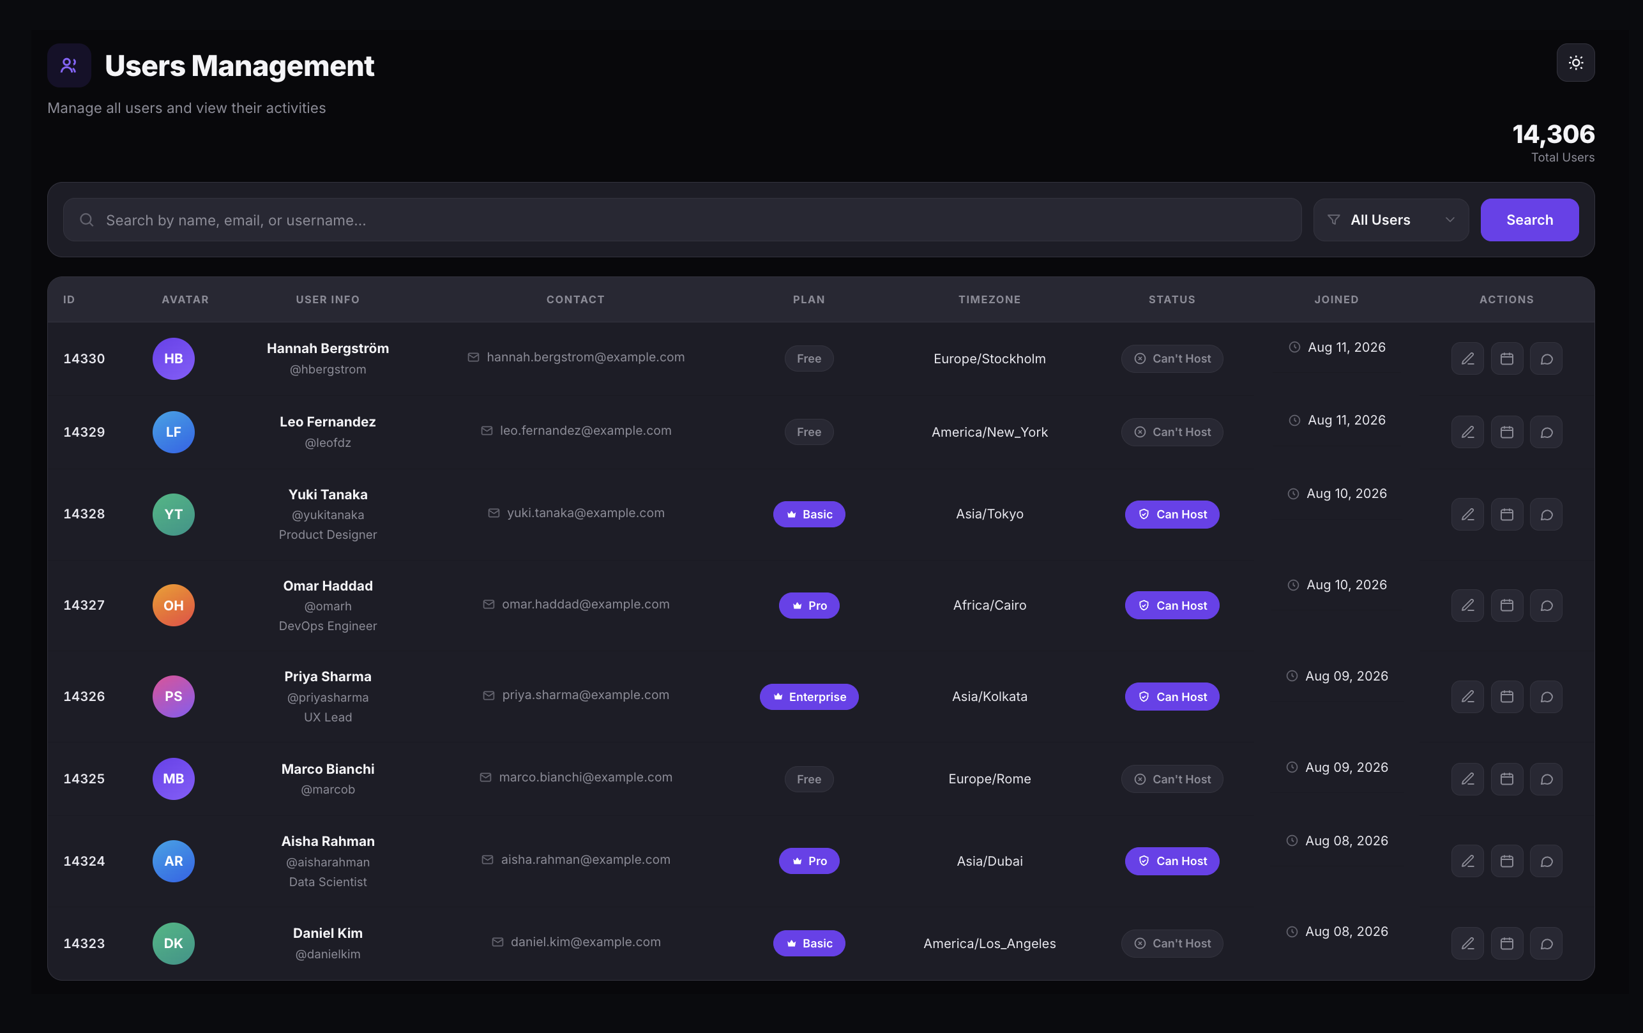Edit Yuki Tanaka using pencil icon
This screenshot has width=1643, height=1033.
(x=1467, y=515)
